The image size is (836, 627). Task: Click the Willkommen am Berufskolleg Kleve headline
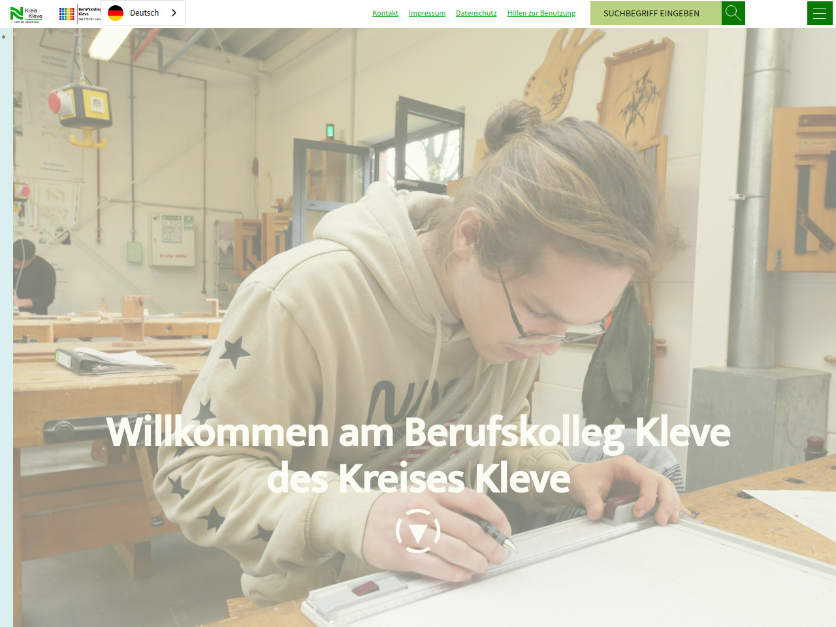click(x=418, y=432)
